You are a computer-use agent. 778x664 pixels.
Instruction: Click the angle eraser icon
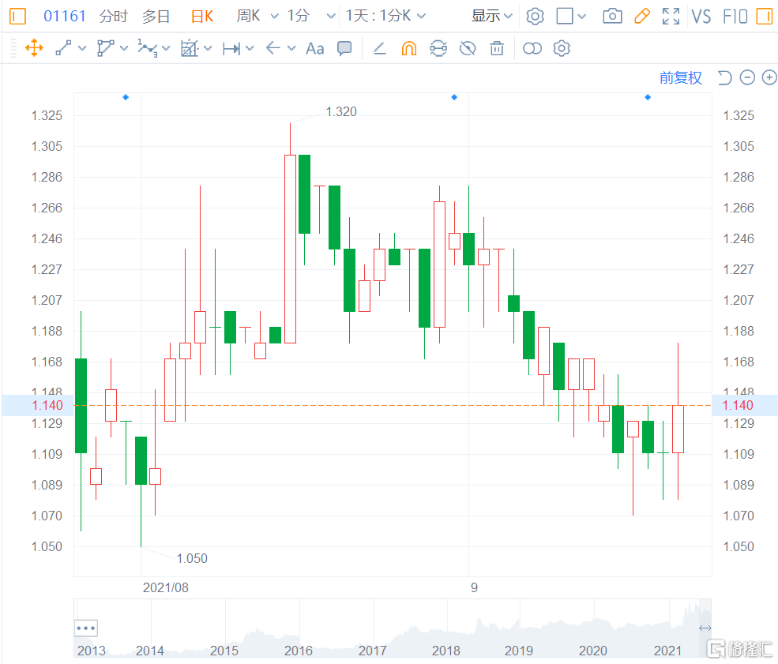(380, 49)
